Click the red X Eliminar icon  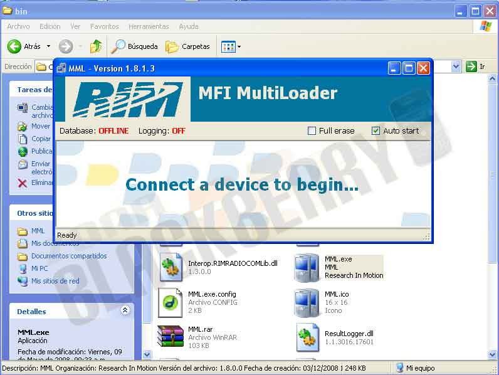coord(23,183)
